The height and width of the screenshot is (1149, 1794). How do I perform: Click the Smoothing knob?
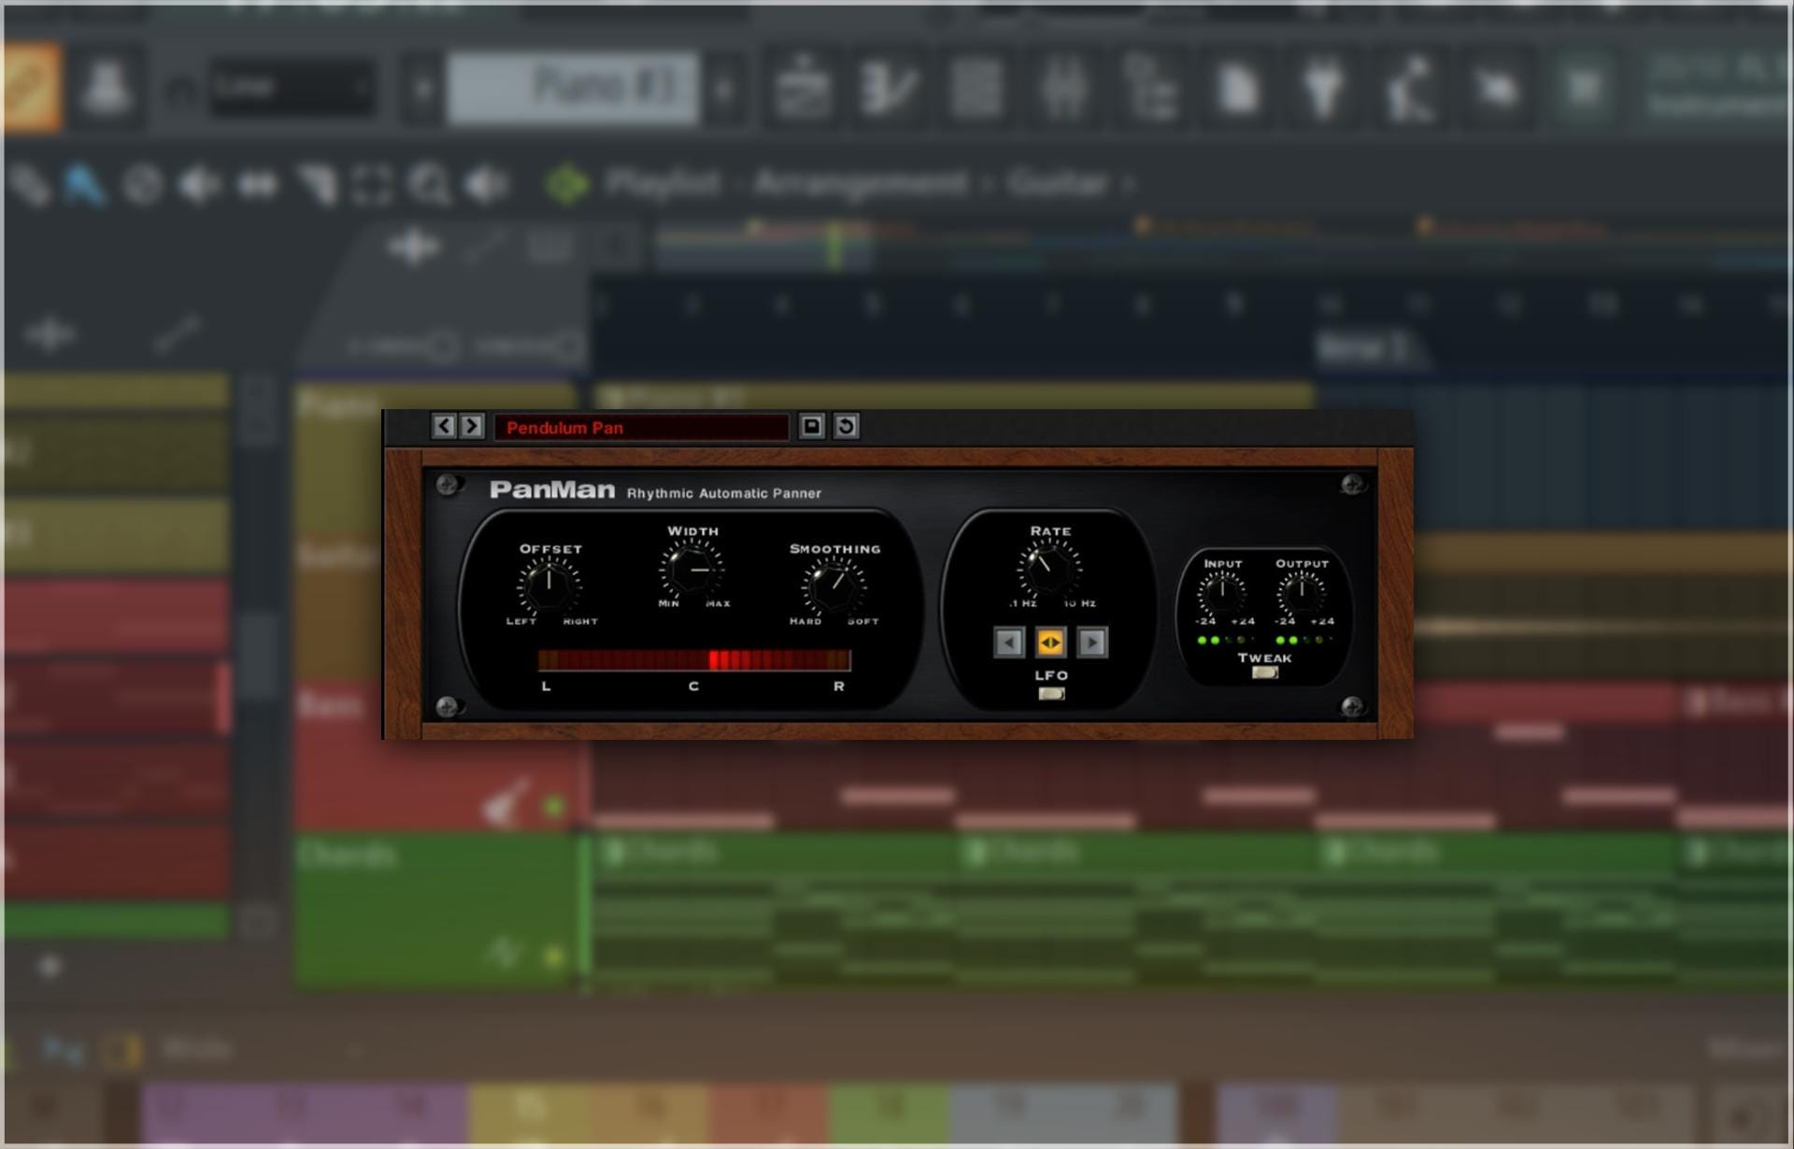[x=833, y=586]
